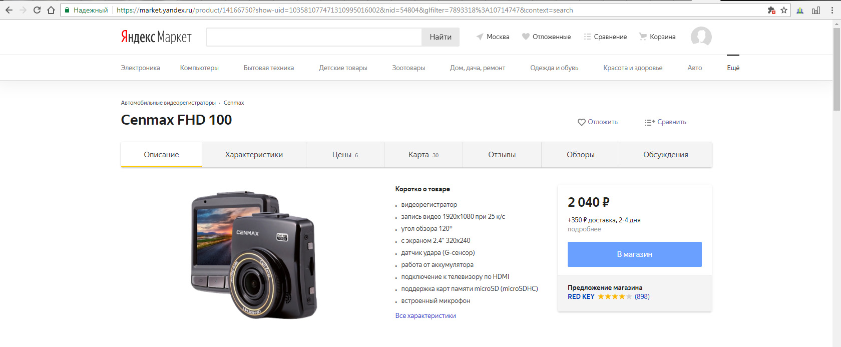
Task: Focus the Yandex Market search field
Action: pos(314,37)
